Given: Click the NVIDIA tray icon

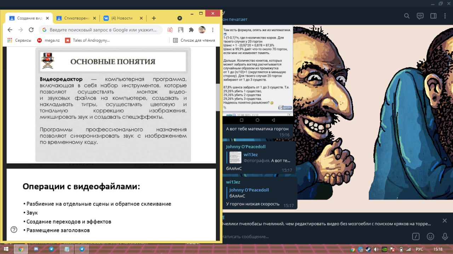Looking at the screenshot, I should point(385,249).
